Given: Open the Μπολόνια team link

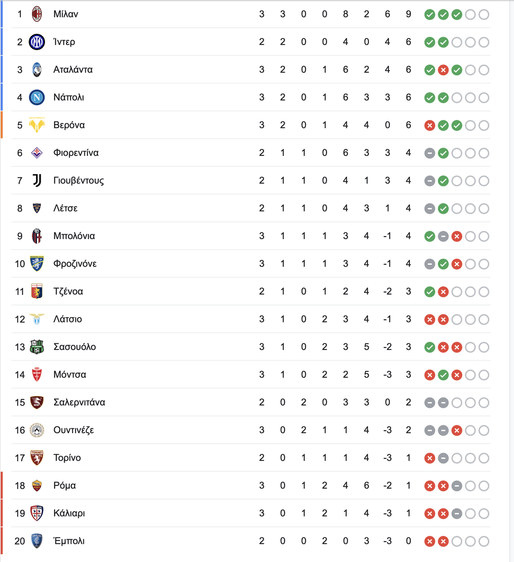Looking at the screenshot, I should (74, 236).
